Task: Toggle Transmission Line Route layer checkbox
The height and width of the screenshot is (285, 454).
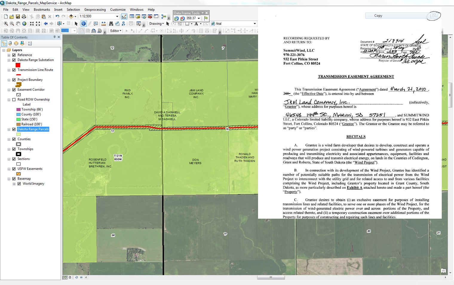Action: click(14, 70)
